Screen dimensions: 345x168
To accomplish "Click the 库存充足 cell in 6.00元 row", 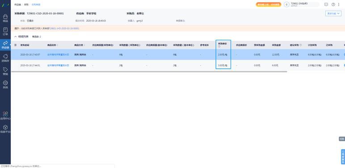I will pyautogui.click(x=294, y=66).
